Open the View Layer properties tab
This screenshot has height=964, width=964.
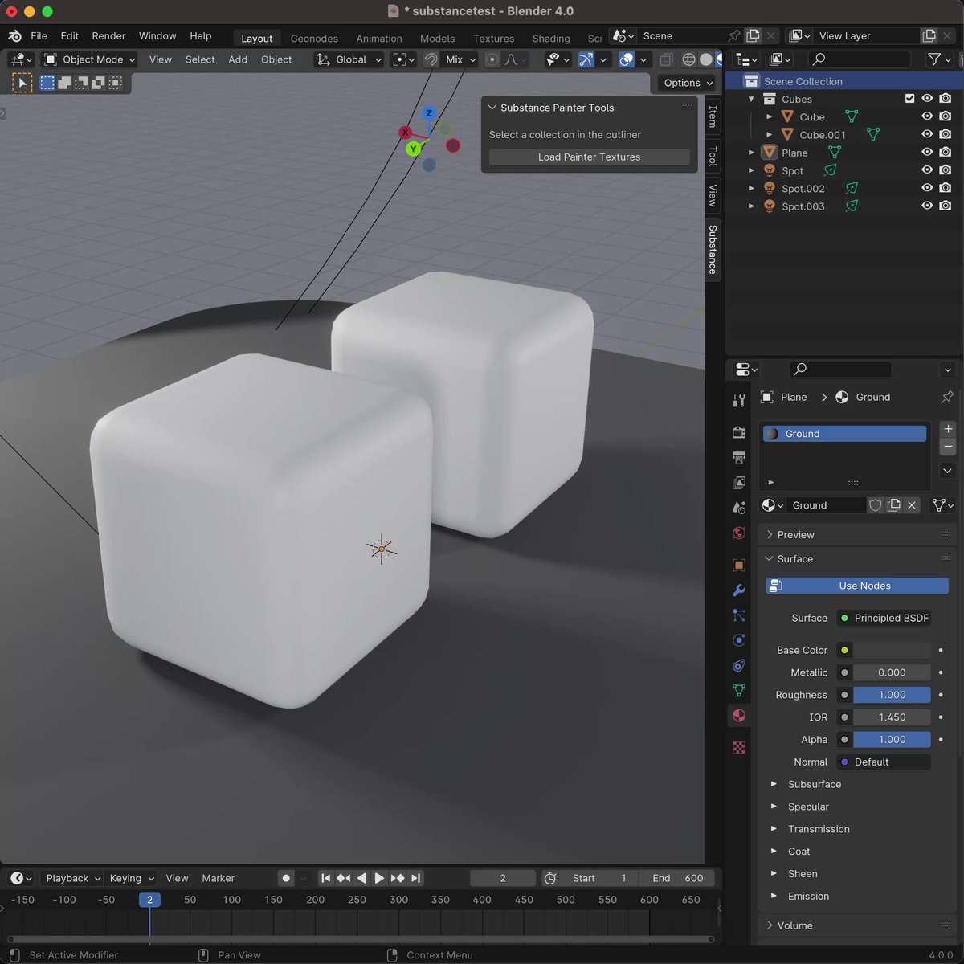[739, 482]
